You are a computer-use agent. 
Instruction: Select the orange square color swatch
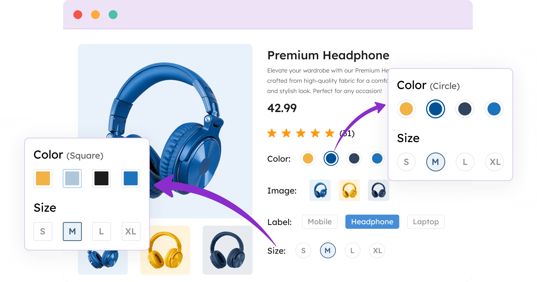click(x=43, y=178)
